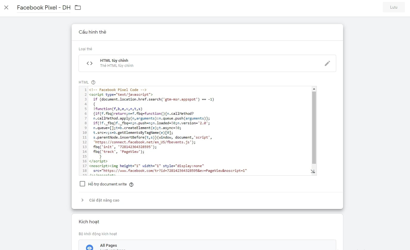410x250 pixels.
Task: Click the custom HTML code brackets icon
Action: [90, 63]
